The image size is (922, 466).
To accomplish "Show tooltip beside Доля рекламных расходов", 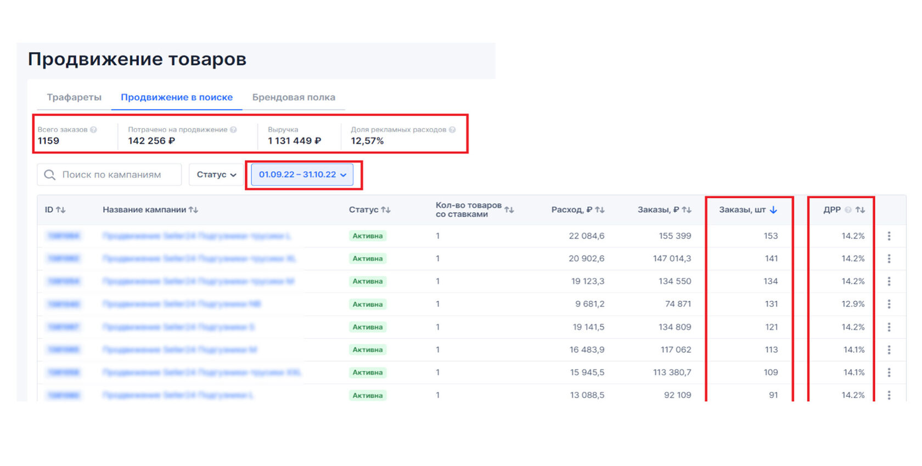I will click(x=452, y=130).
